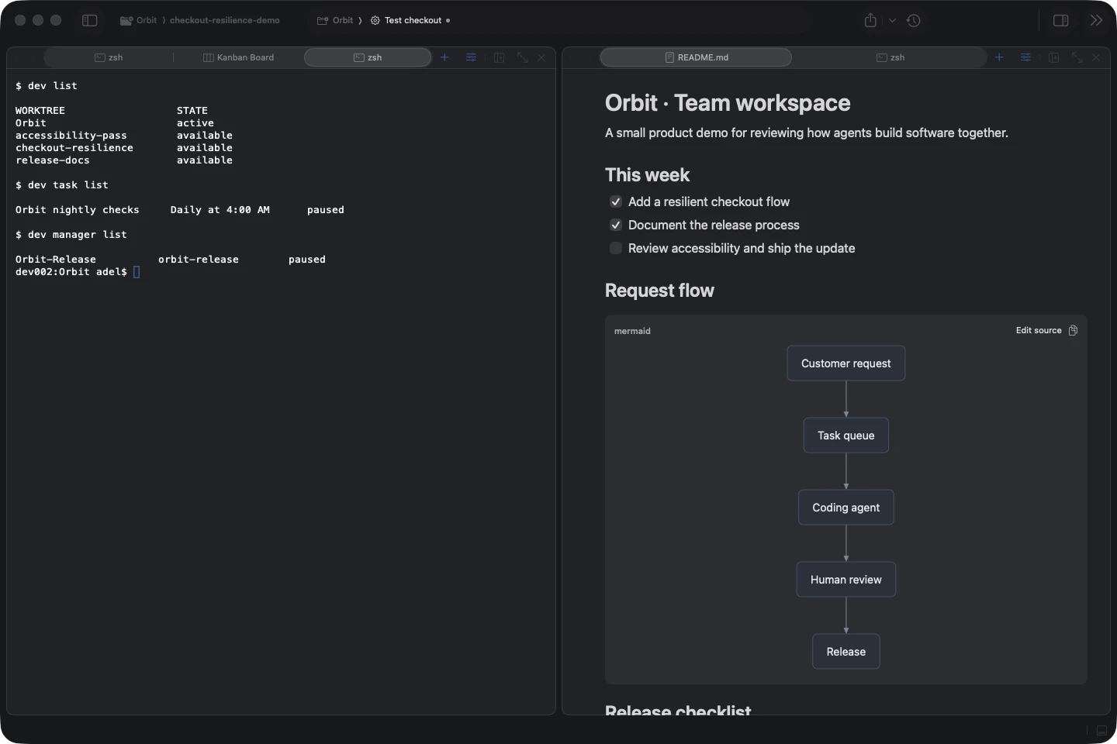Image resolution: width=1117 pixels, height=744 pixels.
Task: Click the double chevron overflow icon
Action: [x=1096, y=20]
